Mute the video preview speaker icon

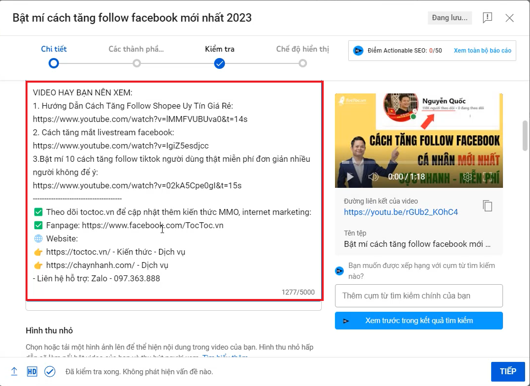373,177
